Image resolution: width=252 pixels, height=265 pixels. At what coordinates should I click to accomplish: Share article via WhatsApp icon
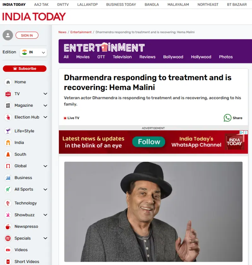click(227, 118)
